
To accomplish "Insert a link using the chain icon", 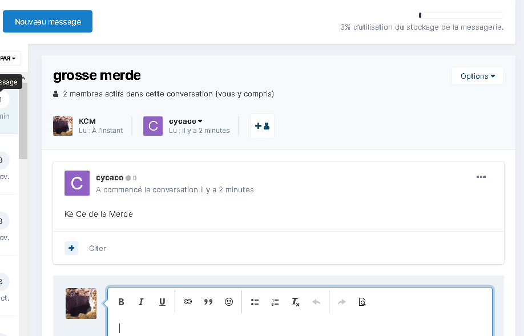I will [x=188, y=302].
